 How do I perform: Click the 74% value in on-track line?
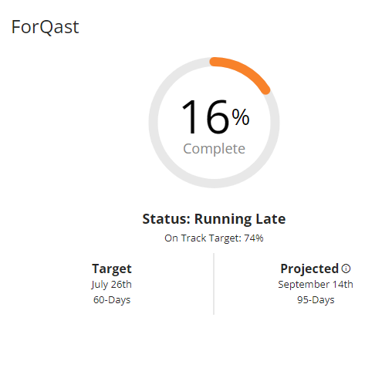tap(254, 238)
